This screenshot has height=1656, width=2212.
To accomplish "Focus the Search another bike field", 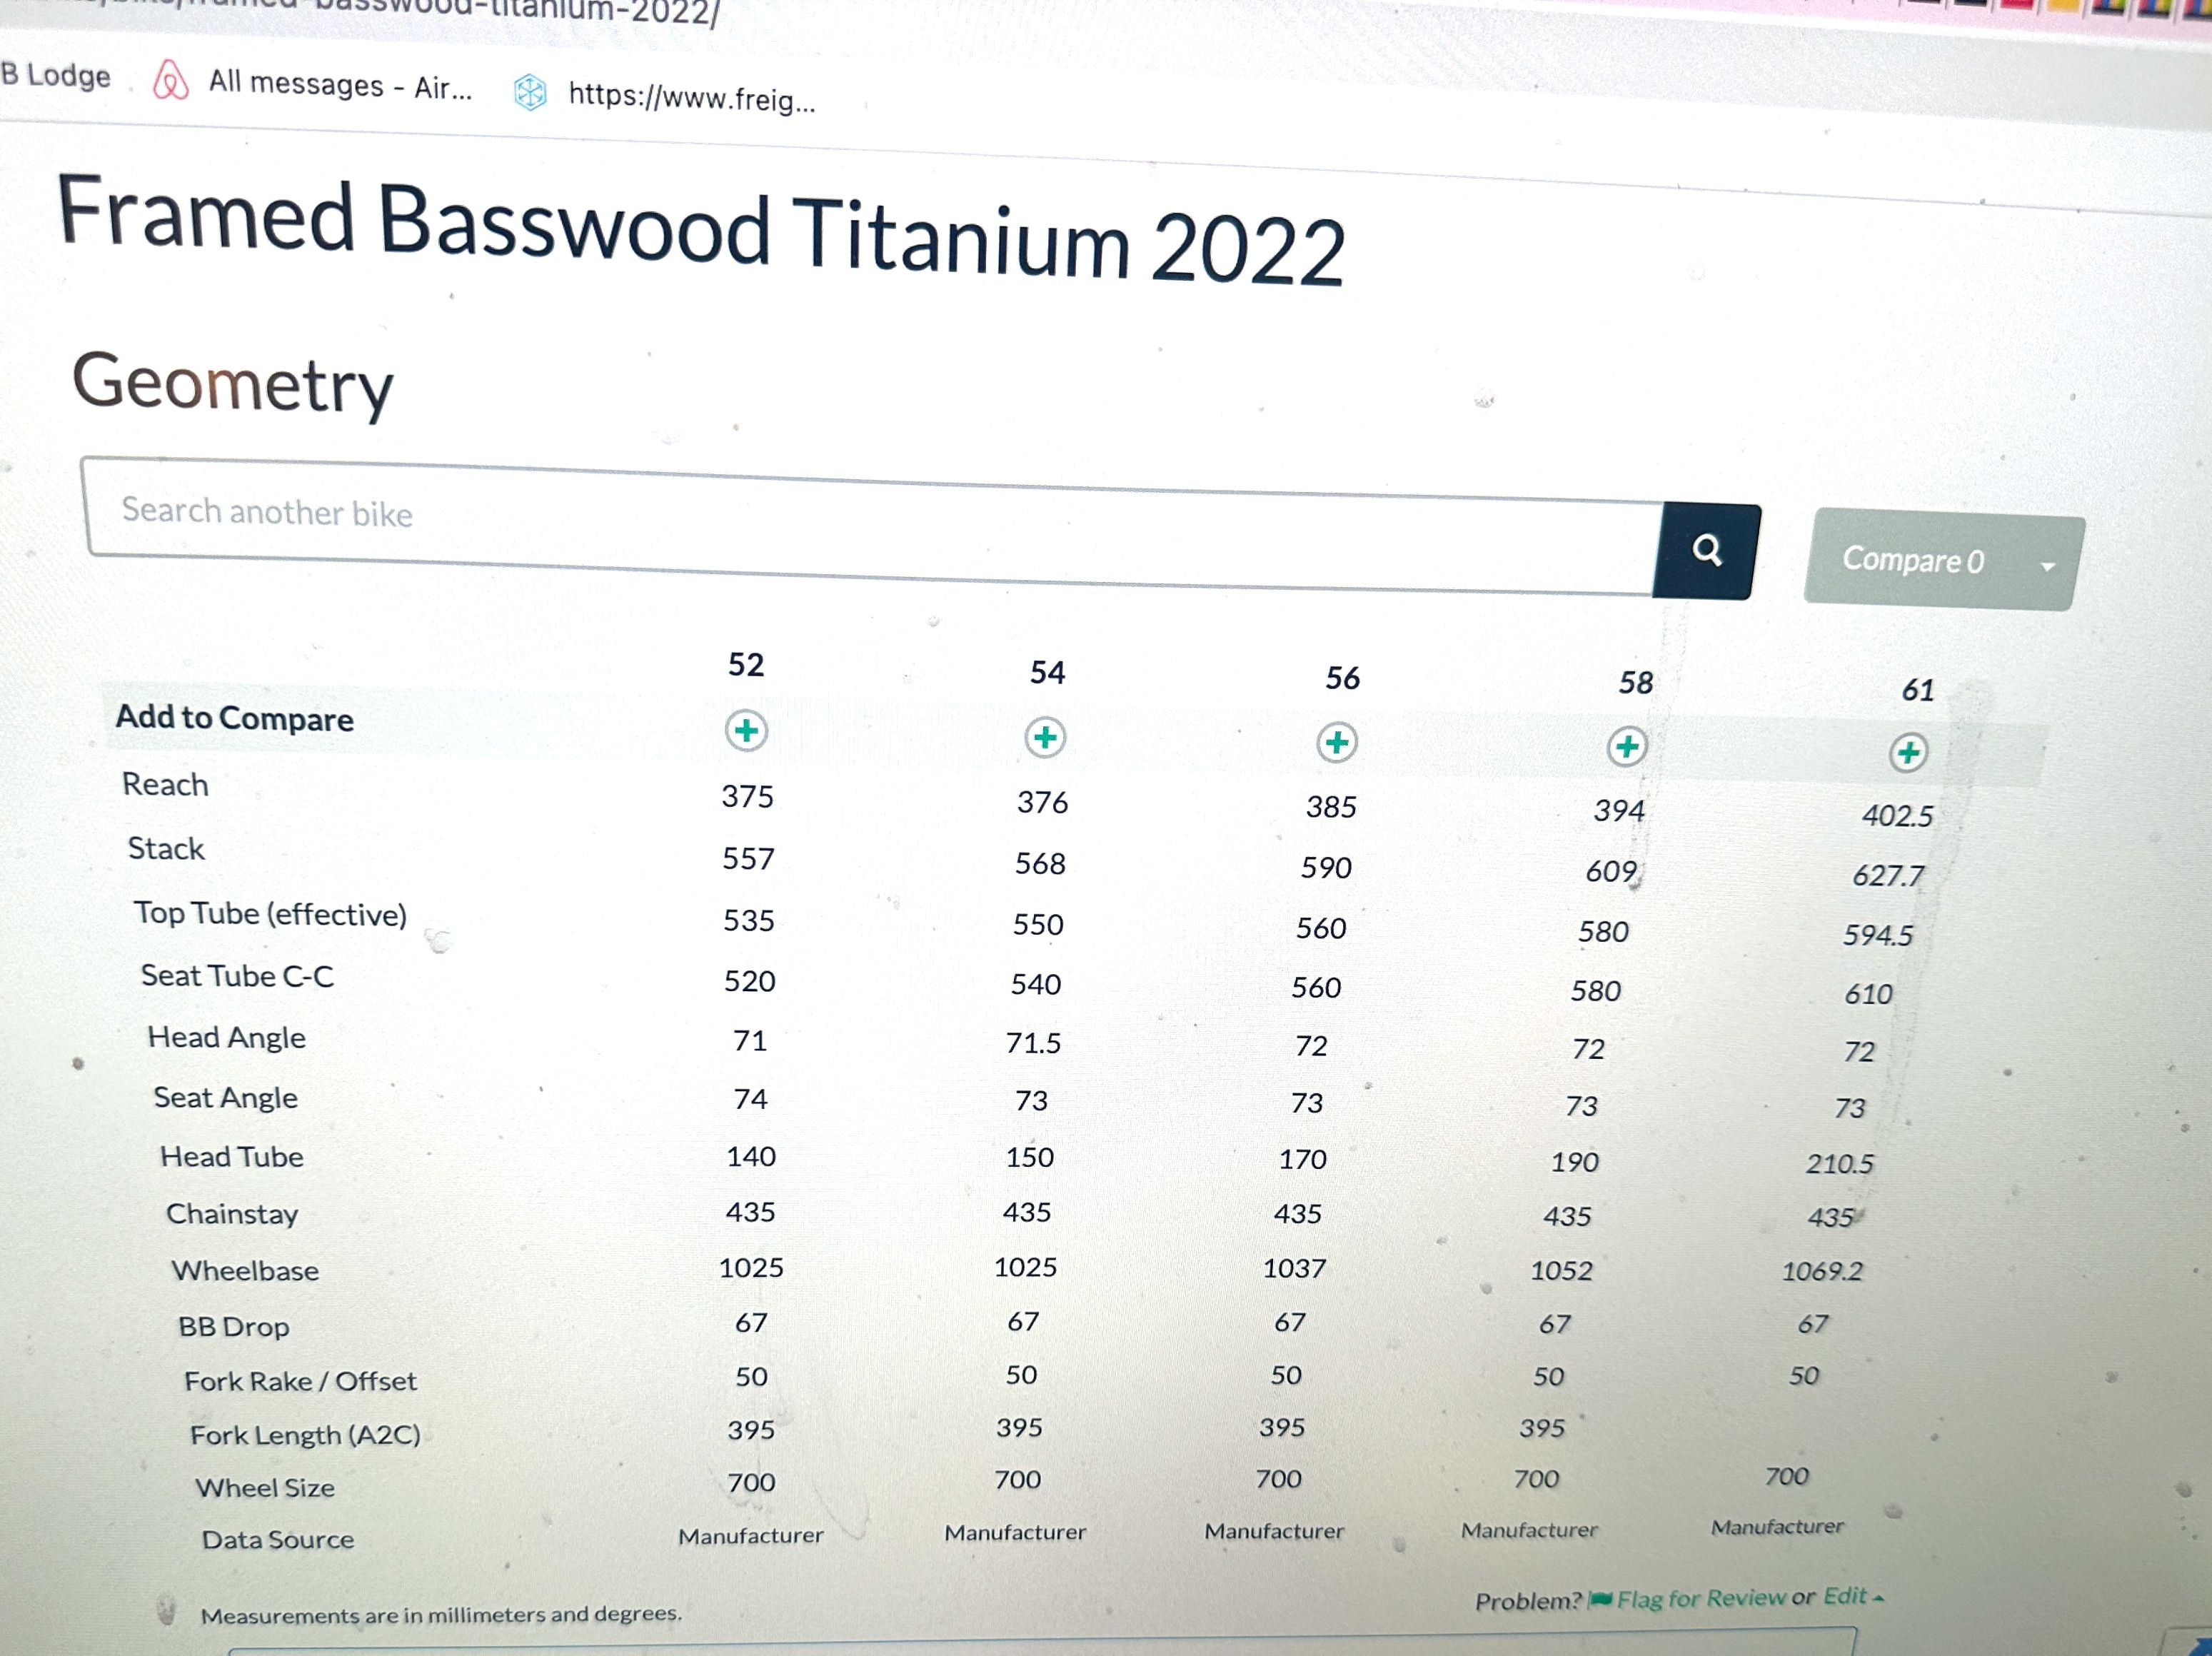I will pos(870,527).
